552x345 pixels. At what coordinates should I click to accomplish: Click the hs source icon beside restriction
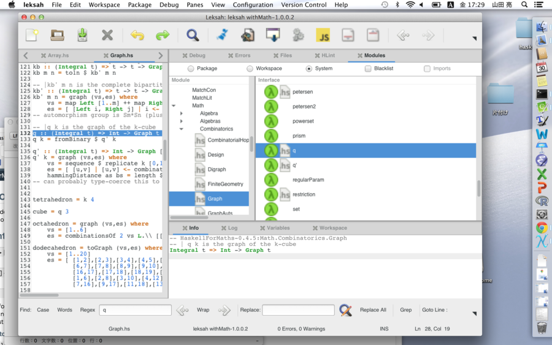point(285,194)
